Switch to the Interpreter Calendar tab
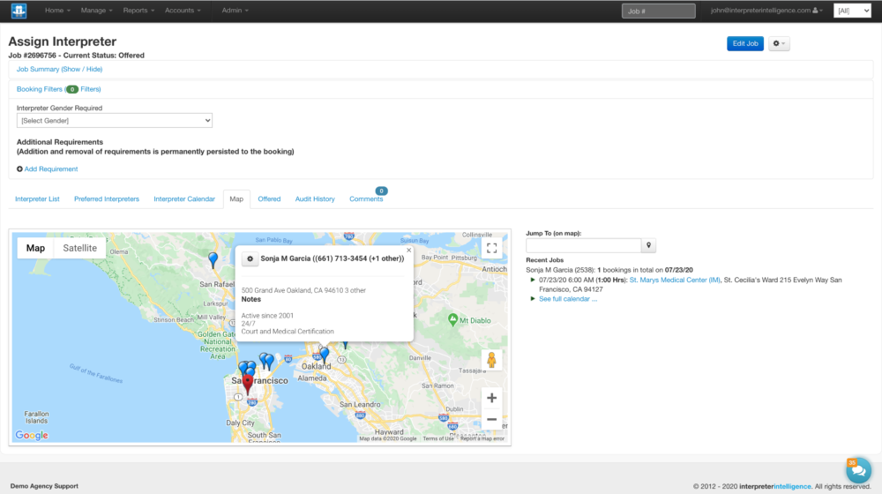The height and width of the screenshot is (494, 882). point(184,199)
